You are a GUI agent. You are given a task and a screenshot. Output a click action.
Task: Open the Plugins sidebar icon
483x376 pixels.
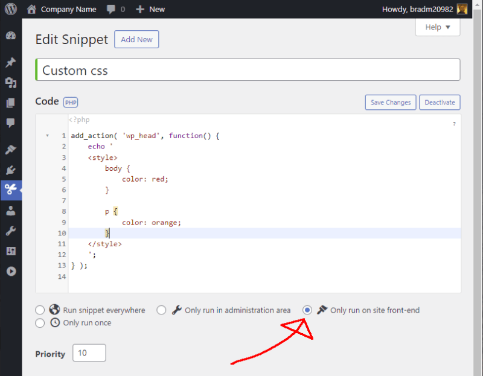pyautogui.click(x=11, y=170)
